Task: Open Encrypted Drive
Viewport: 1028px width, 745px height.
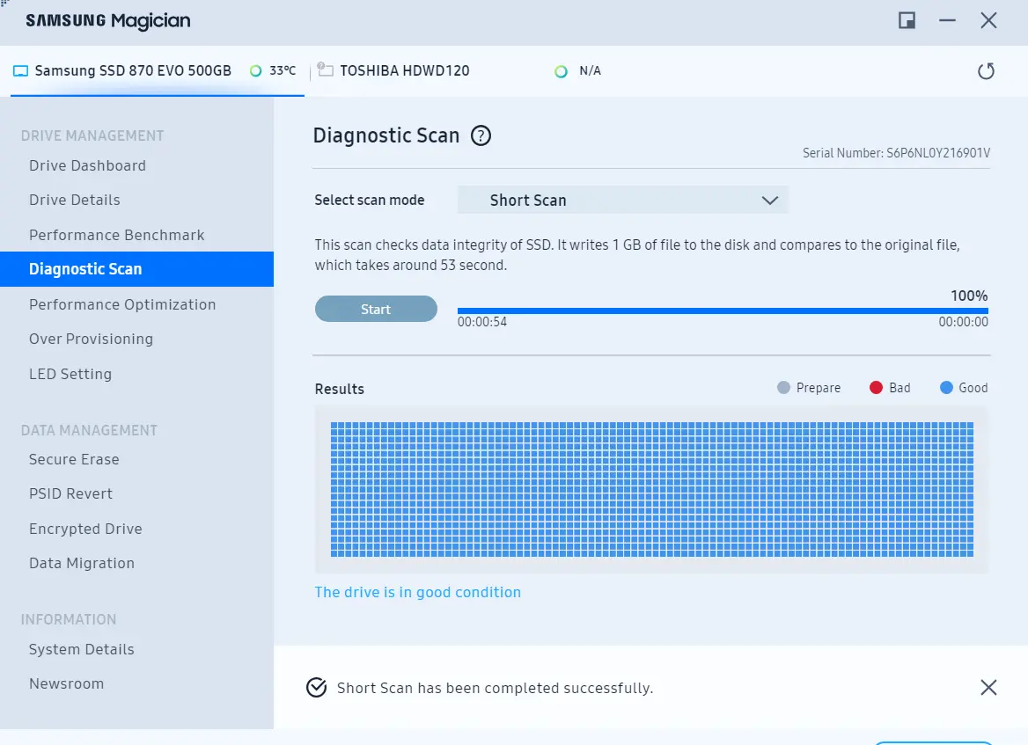Action: pyautogui.click(x=85, y=529)
